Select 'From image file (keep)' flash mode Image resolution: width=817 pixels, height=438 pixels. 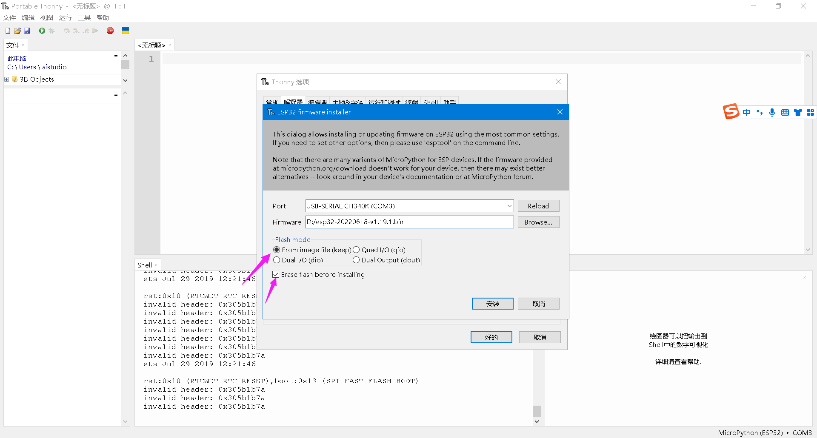pyautogui.click(x=277, y=250)
